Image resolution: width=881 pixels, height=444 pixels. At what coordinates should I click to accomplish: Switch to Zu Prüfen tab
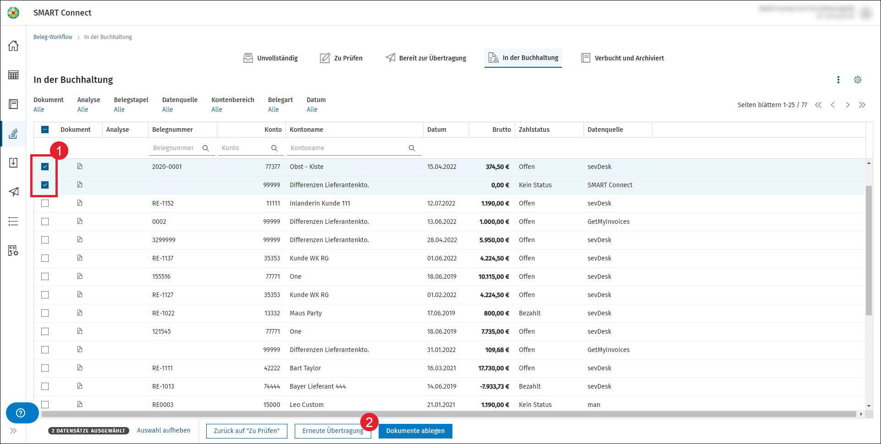(x=341, y=58)
